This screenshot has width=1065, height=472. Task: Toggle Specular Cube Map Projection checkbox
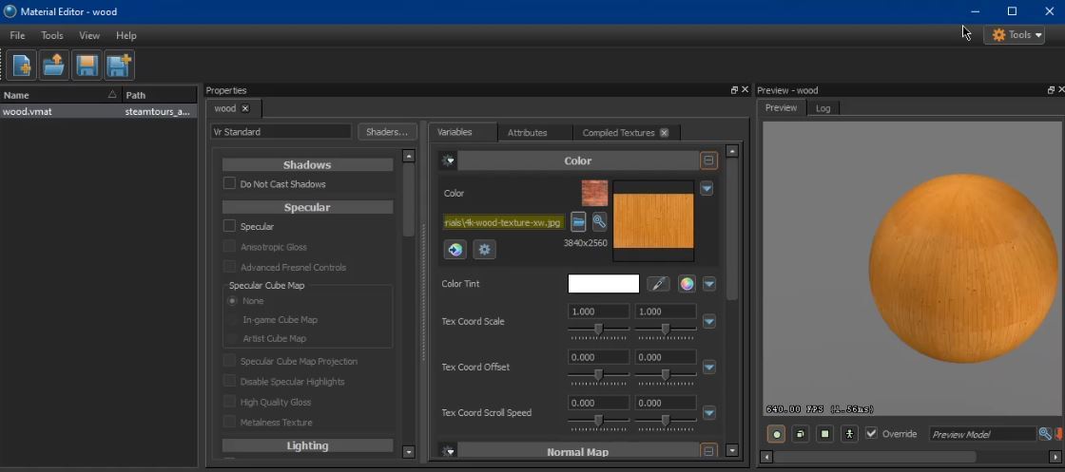(x=229, y=361)
